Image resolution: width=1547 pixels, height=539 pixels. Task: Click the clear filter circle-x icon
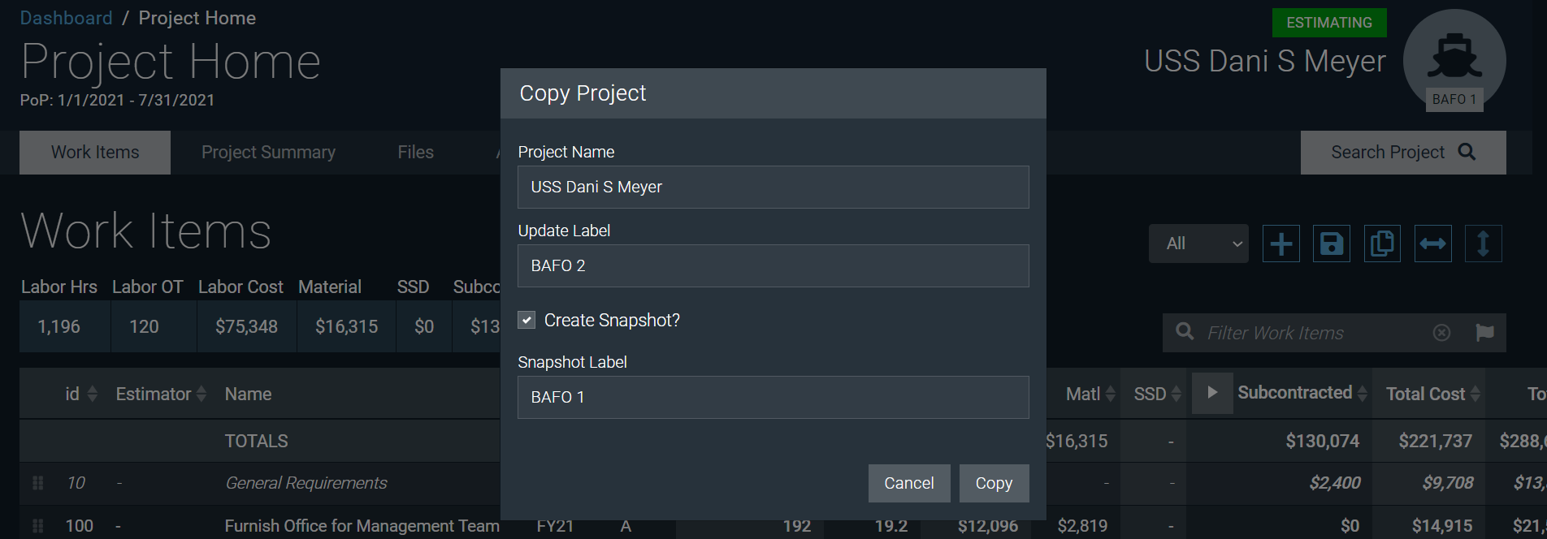point(1441,332)
